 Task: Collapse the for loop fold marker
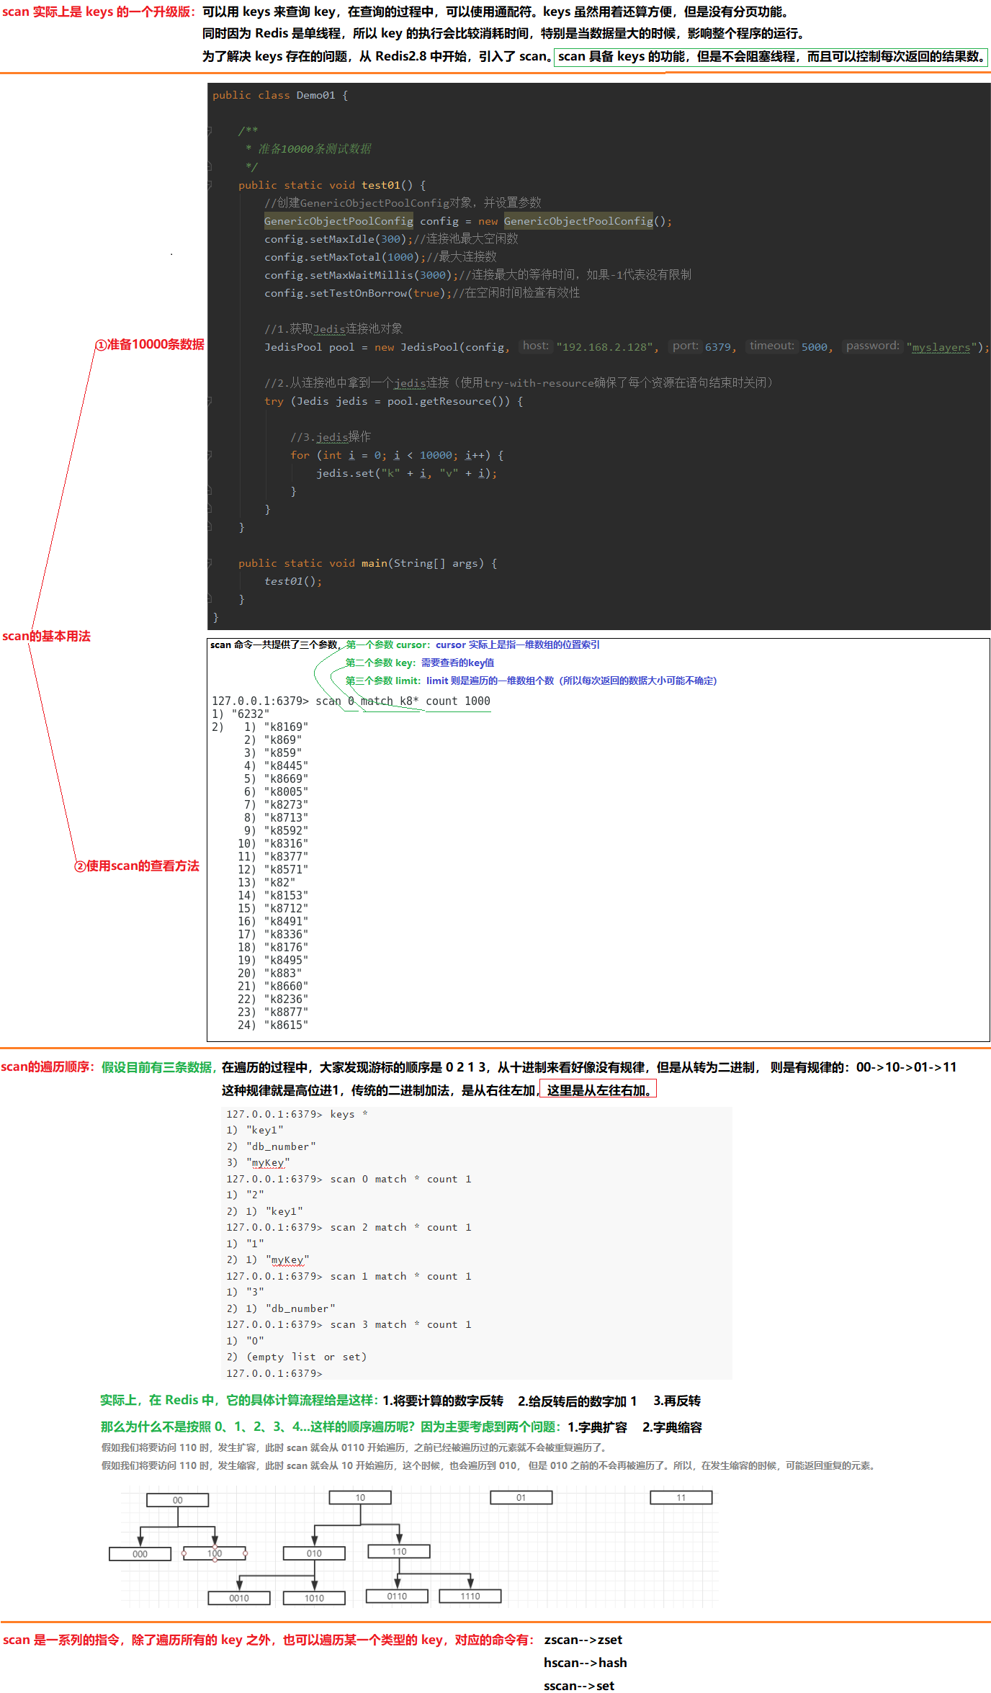pyautogui.click(x=210, y=455)
